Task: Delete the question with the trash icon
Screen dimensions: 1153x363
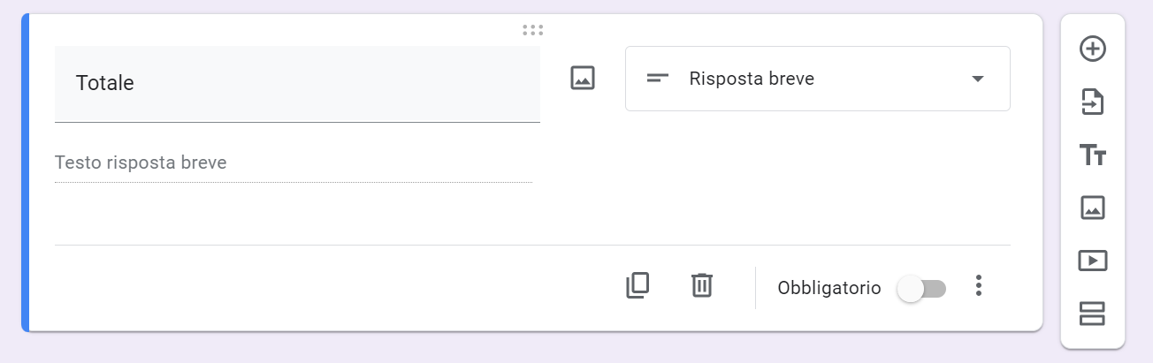Action: click(701, 285)
